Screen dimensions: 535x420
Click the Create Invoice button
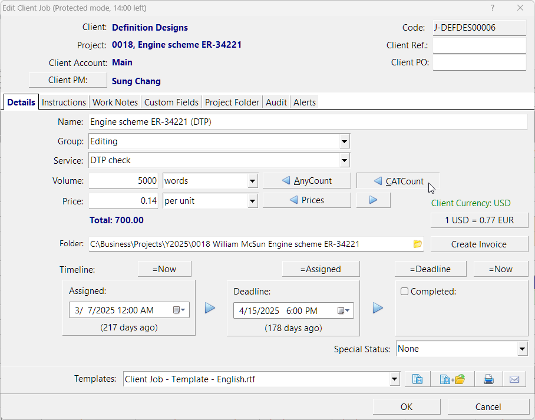479,244
